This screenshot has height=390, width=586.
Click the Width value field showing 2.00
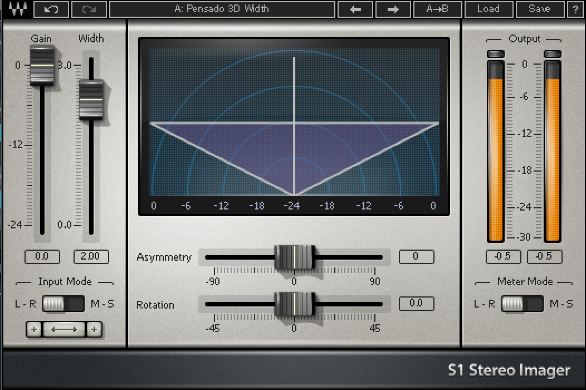(x=91, y=256)
